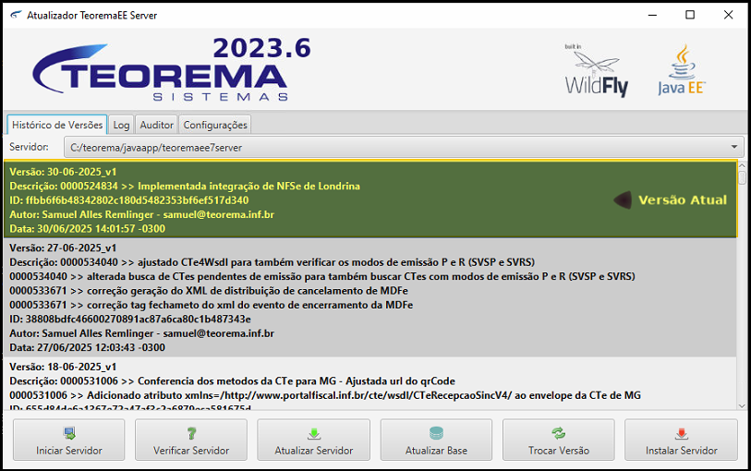Click the Trocar Versão button
The height and width of the screenshot is (471, 751).
[559, 440]
